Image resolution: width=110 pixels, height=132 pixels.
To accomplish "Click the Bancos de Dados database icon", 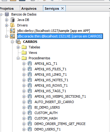I will click(x=7, y=14).
